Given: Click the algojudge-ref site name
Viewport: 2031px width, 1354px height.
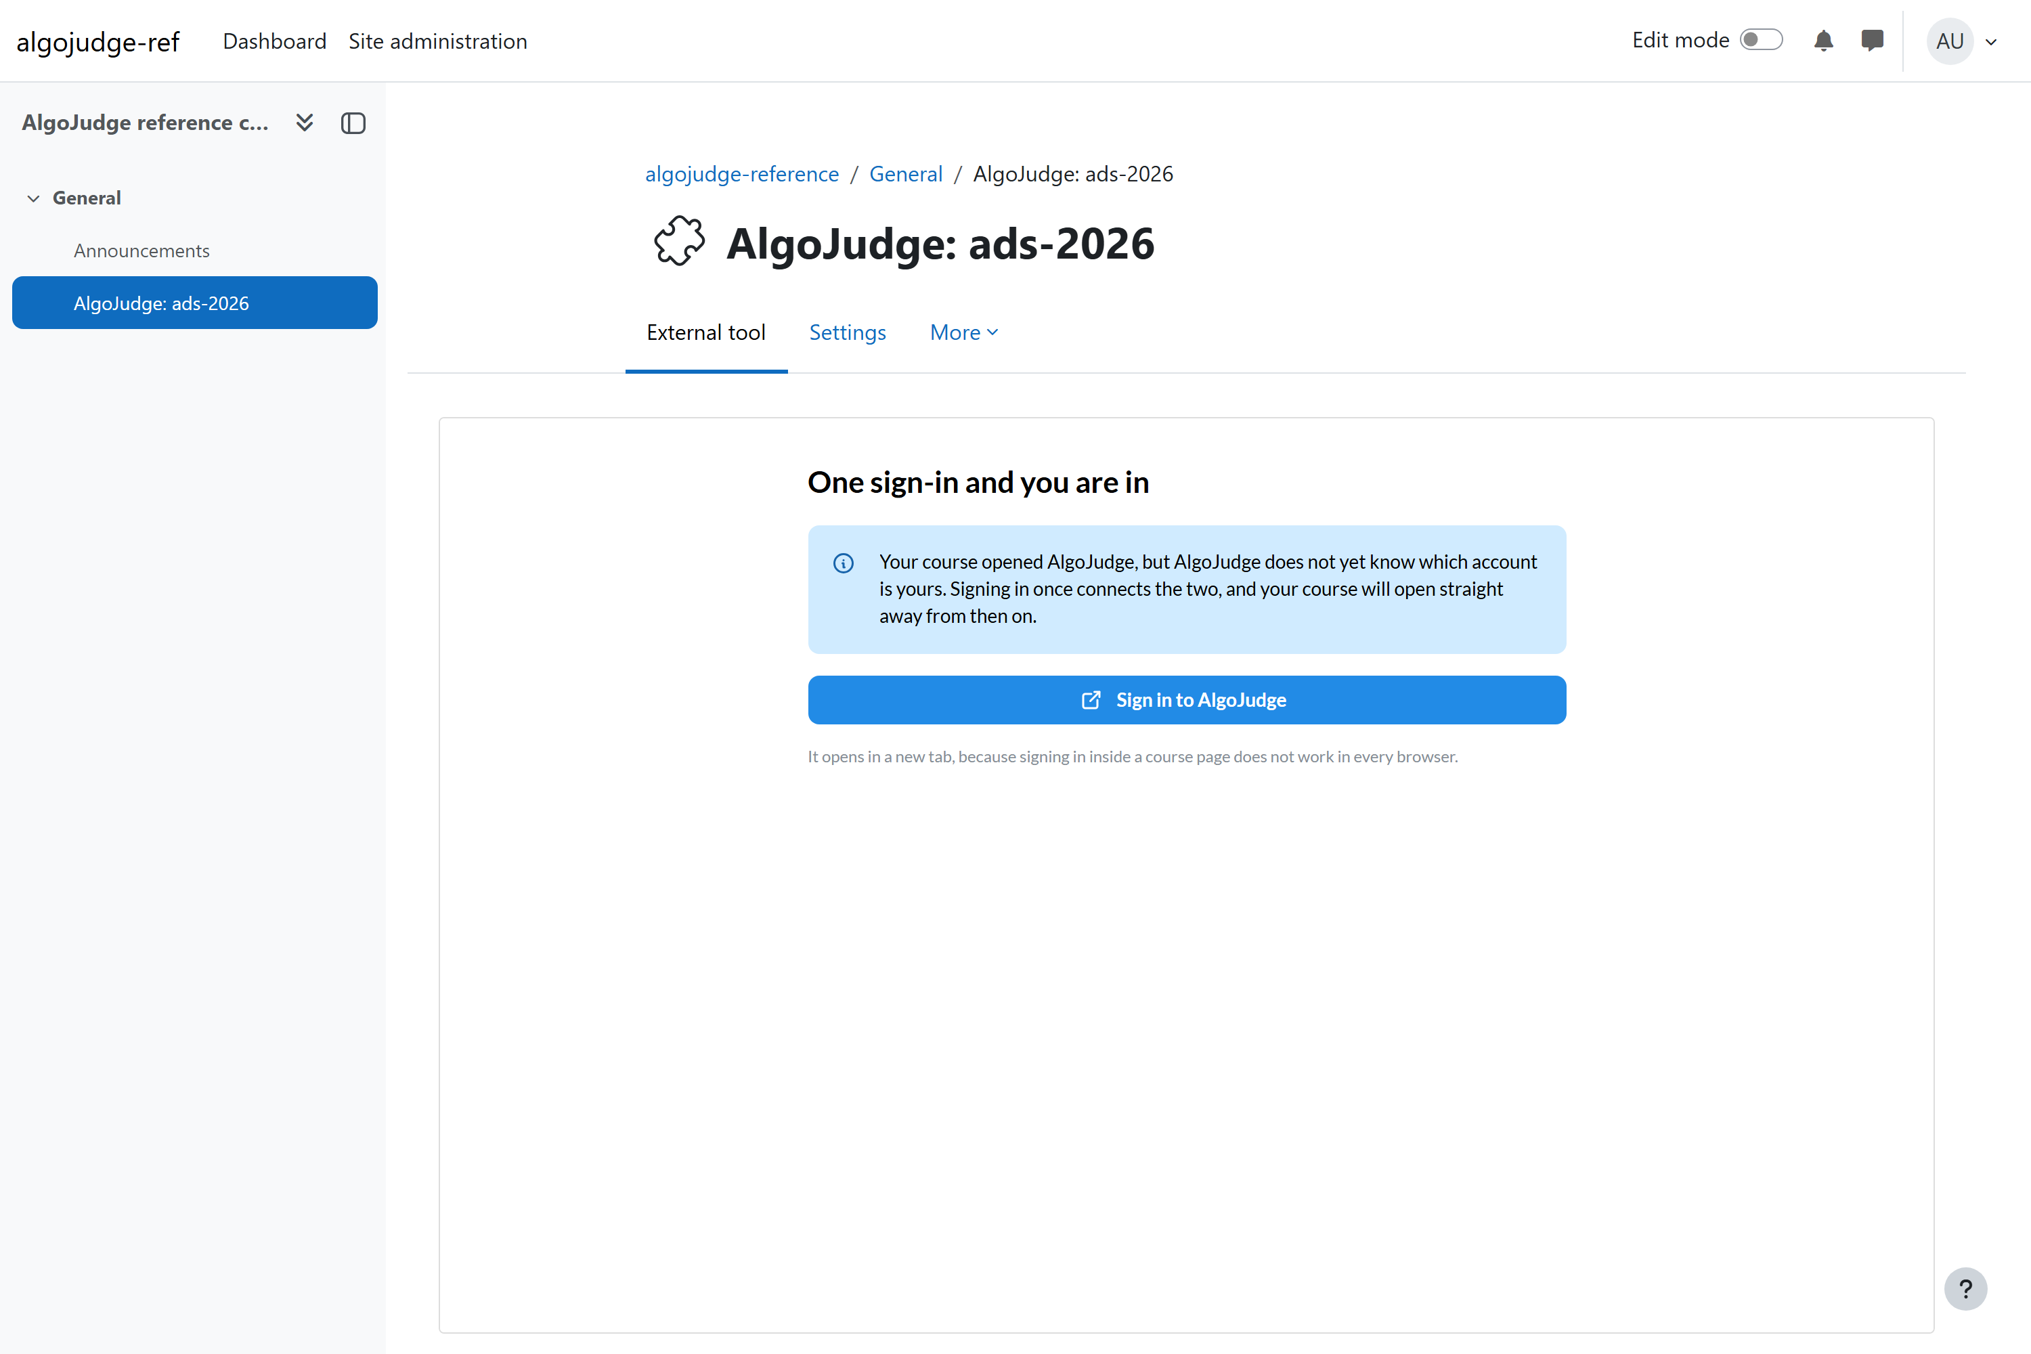Looking at the screenshot, I should 97,41.
